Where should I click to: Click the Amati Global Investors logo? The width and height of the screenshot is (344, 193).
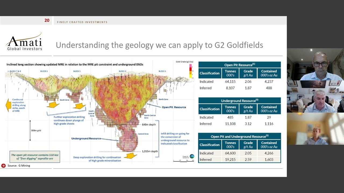(24, 42)
